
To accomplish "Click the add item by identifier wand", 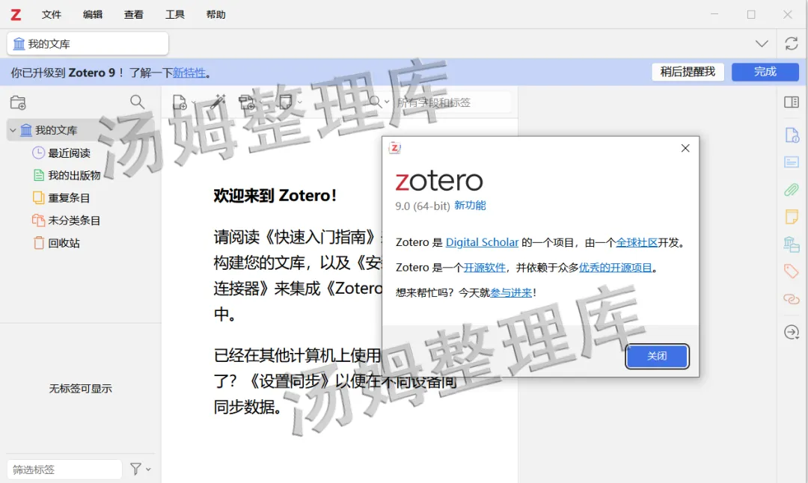I will (218, 102).
